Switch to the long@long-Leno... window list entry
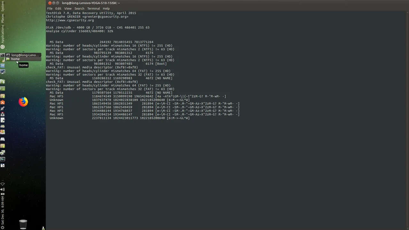Screen dimensions: 409x230 [x=23, y=55]
